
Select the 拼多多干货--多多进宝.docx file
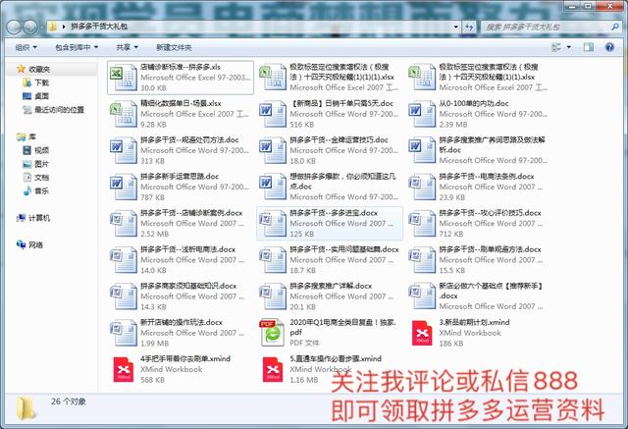pyautogui.click(x=330, y=223)
